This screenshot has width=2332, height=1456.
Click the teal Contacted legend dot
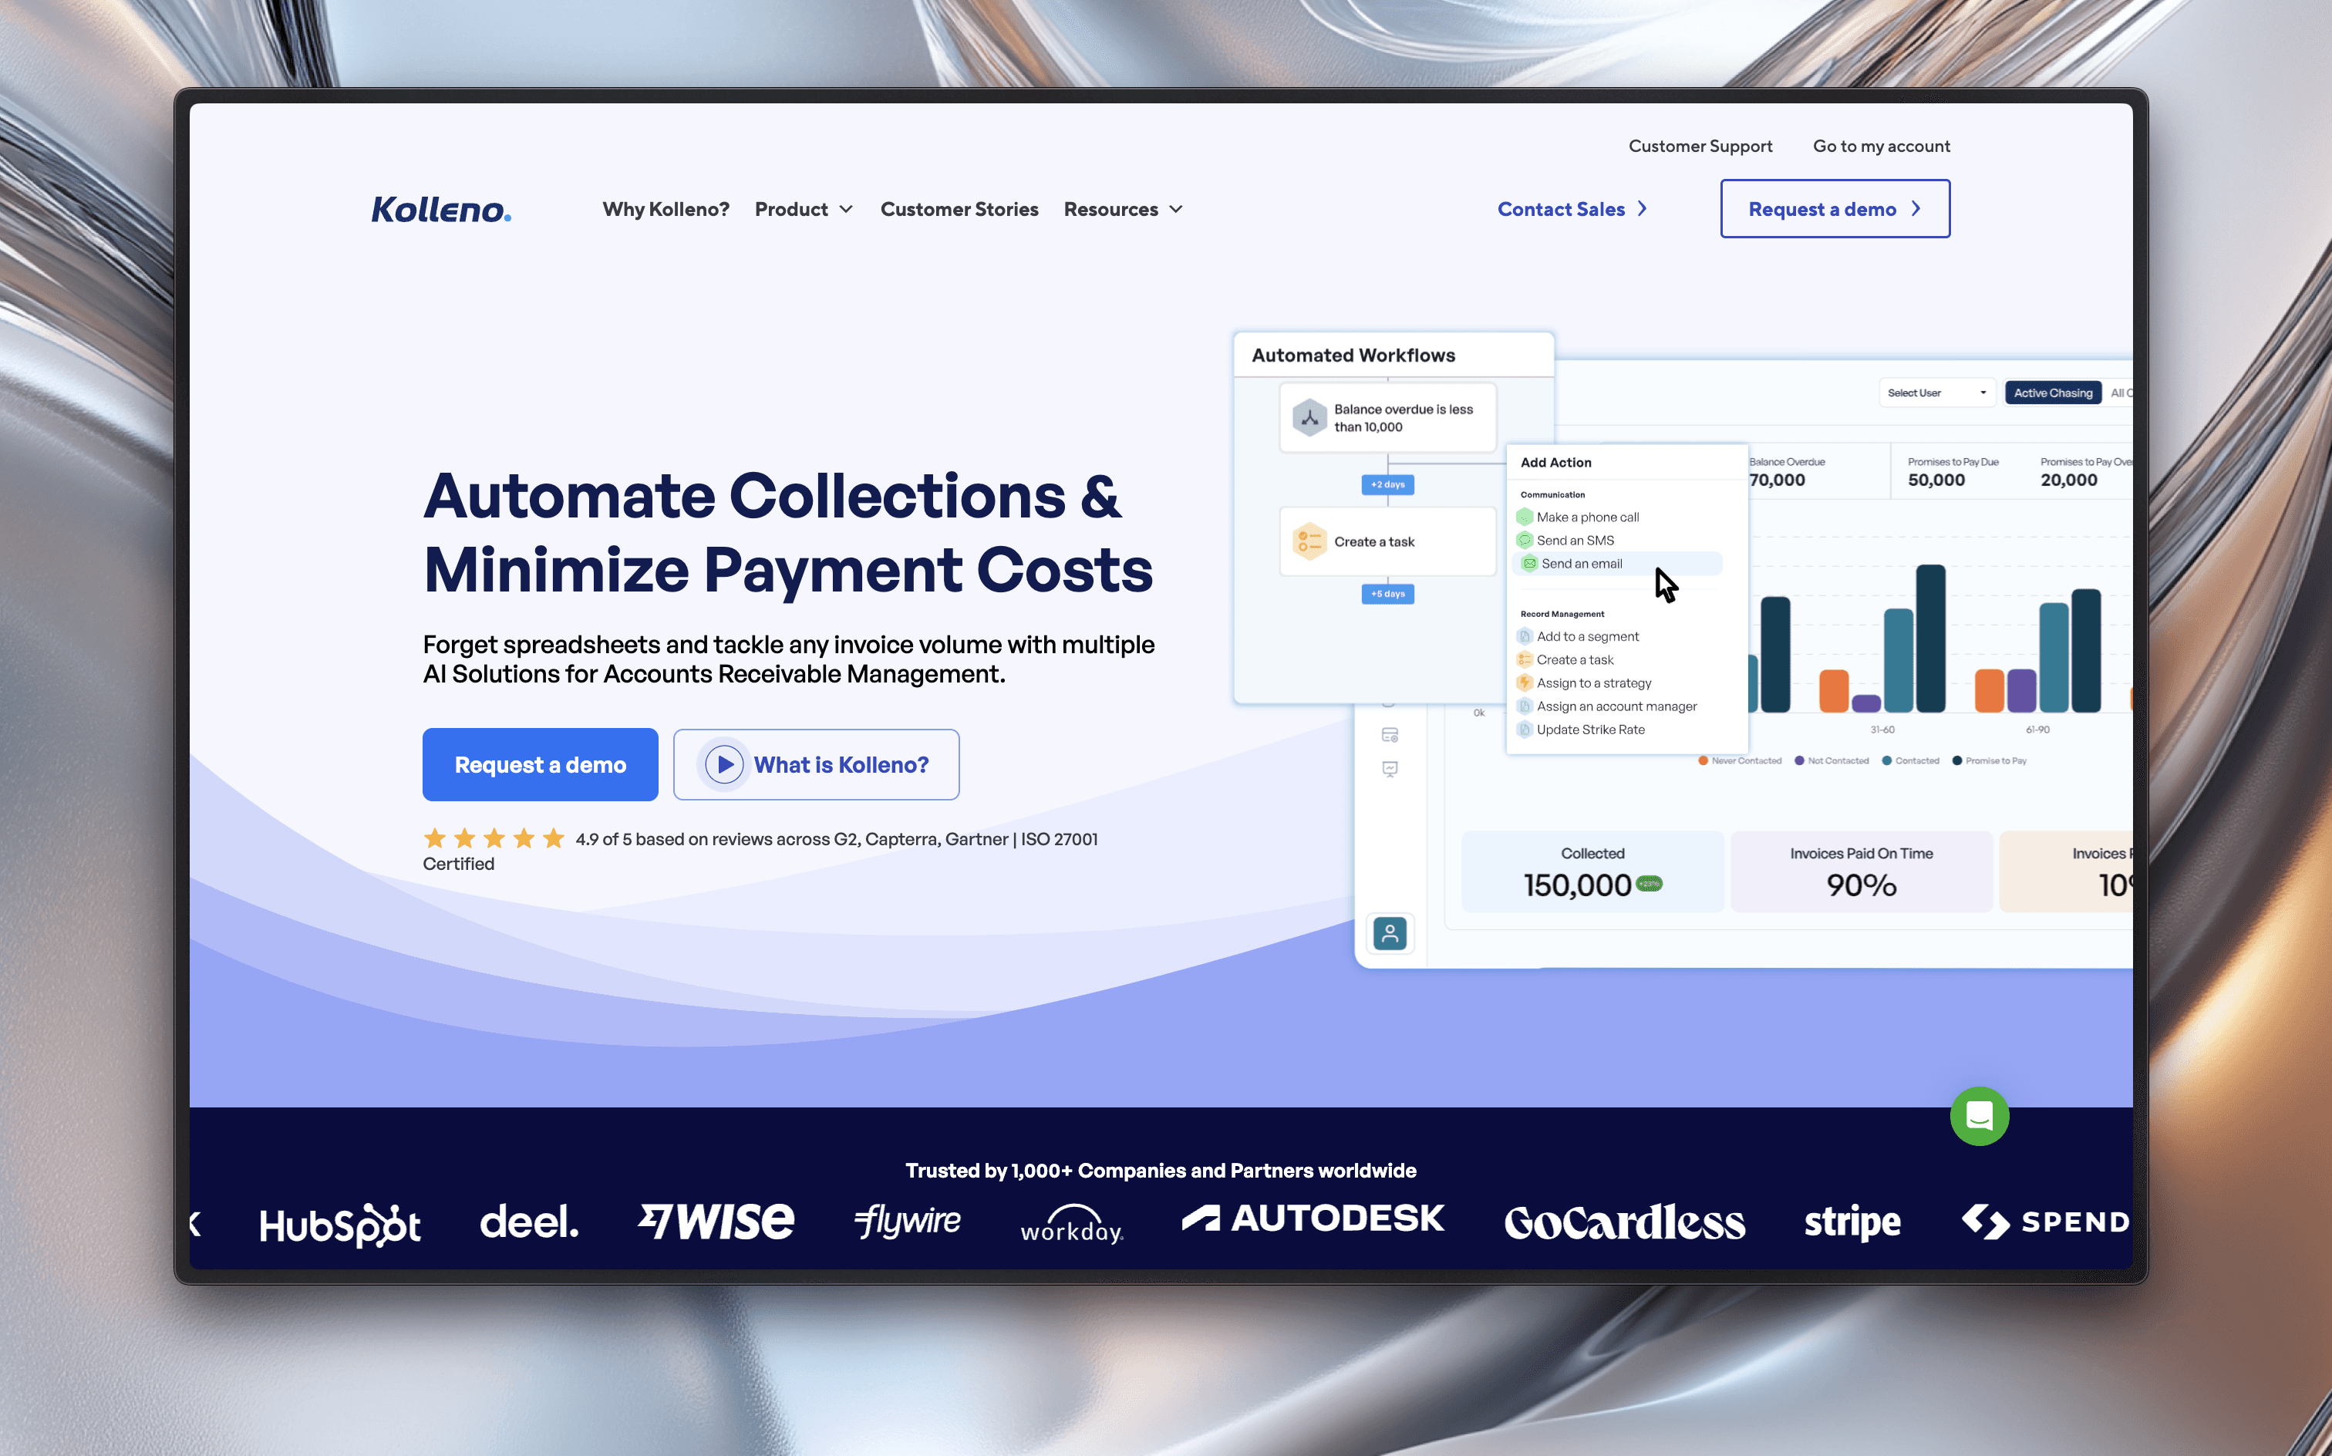pos(1886,760)
